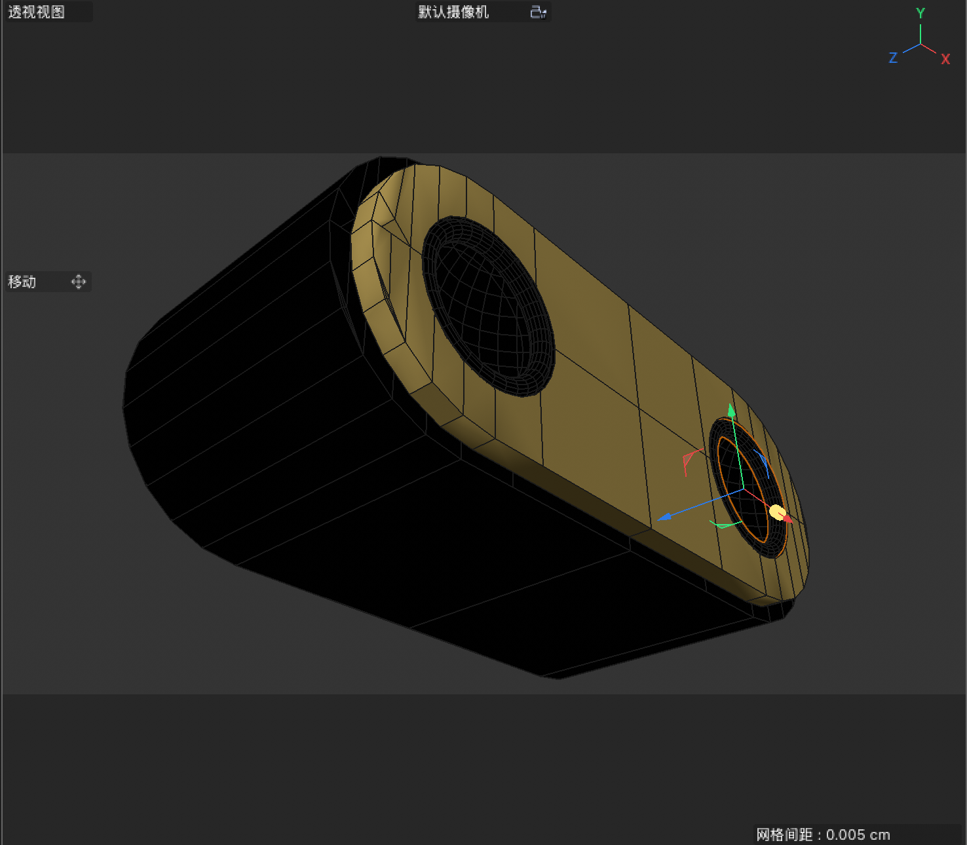Viewport: 967px width, 845px height.
Task: Click the camera icon beside 默认摄像机
Action: click(537, 12)
